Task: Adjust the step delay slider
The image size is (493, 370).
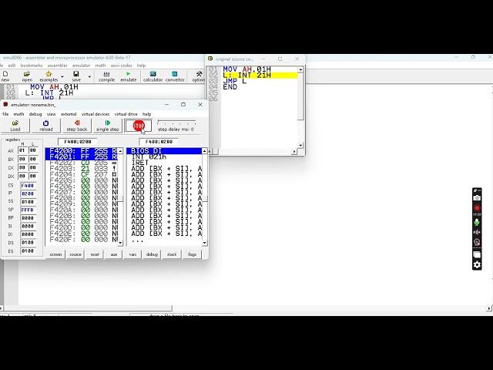Action: pyautogui.click(x=176, y=122)
